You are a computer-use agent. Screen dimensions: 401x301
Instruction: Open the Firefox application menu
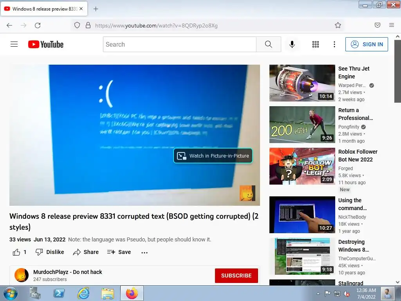392,25
